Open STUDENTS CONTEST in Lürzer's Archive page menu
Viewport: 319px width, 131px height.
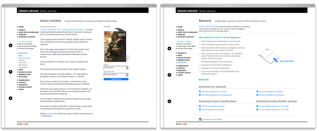[27, 37]
